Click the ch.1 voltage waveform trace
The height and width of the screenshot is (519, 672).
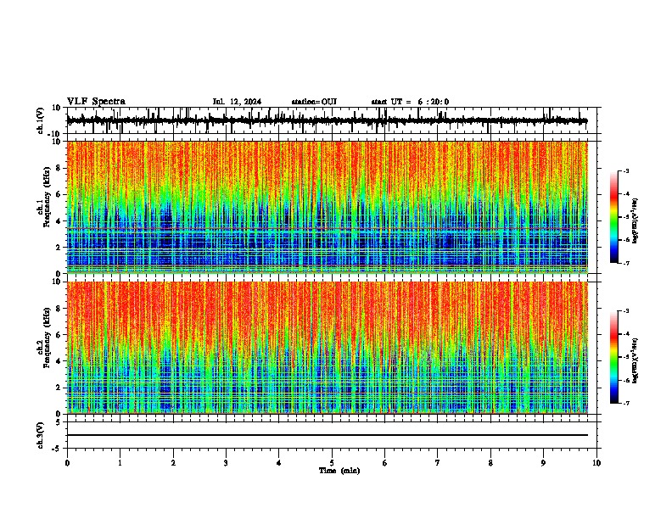(x=327, y=121)
